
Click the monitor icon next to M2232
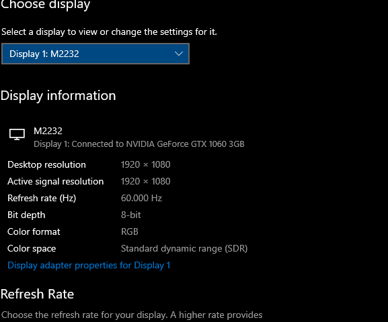point(17,134)
